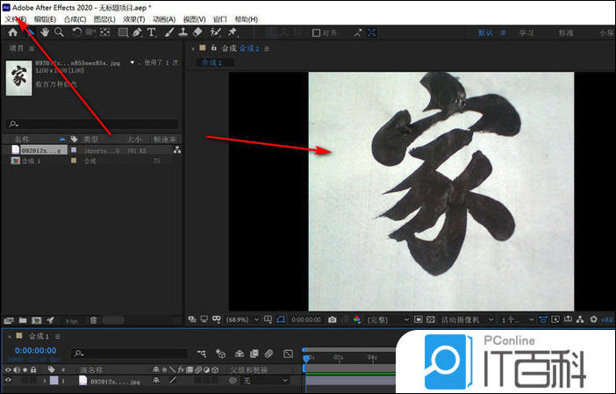
Task: Hide the 092012s jpg layer with eye toggle
Action: pos(8,382)
